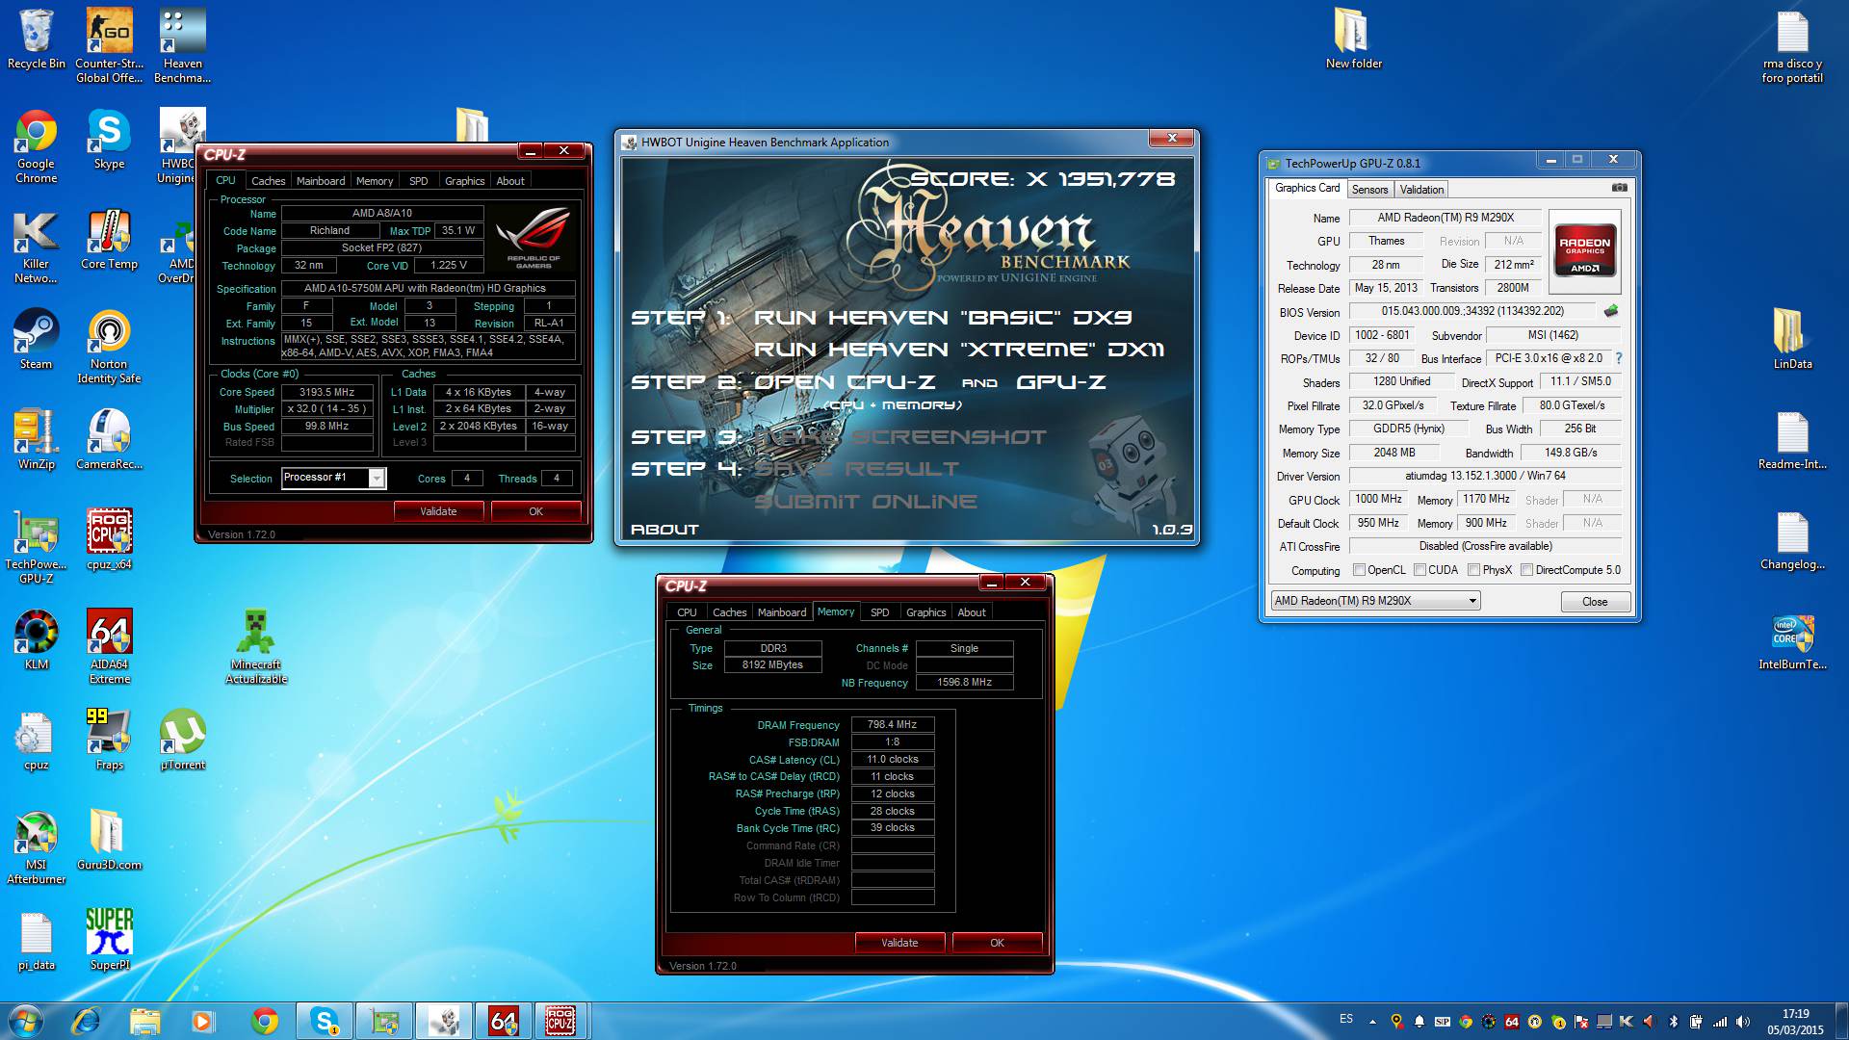This screenshot has height=1040, width=1849.
Task: Toggle the PhysX checkbox in GPU-Z
Action: pos(1473,570)
